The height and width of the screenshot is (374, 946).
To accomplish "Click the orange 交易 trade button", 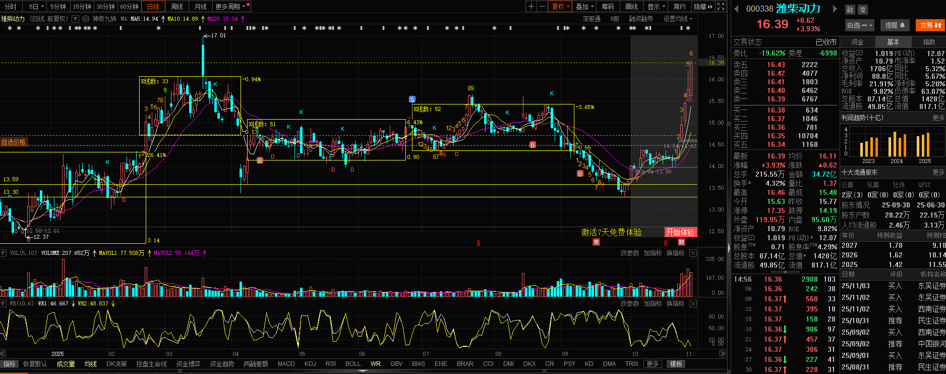I will (x=930, y=25).
